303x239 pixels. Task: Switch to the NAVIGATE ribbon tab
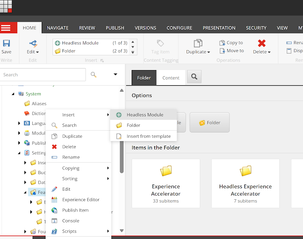pyautogui.click(x=58, y=28)
